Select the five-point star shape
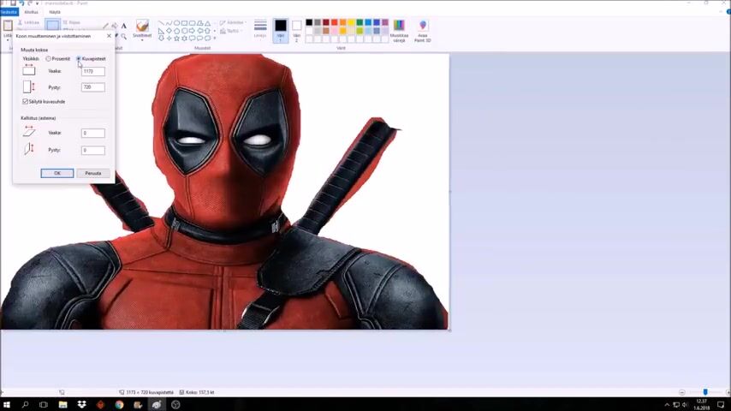731x411 pixels. (176, 39)
